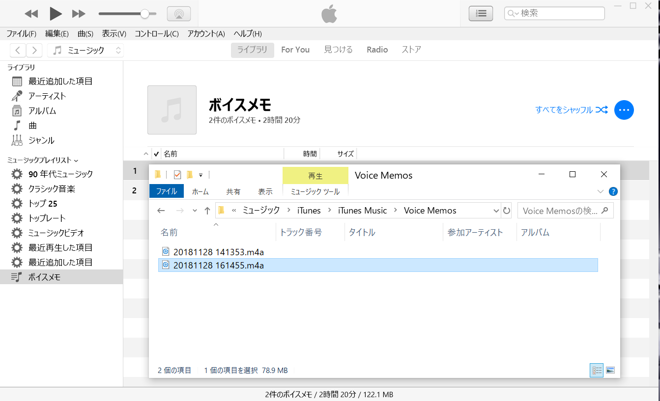The width and height of the screenshot is (660, 401).
Task: Click the 検索 search field in iTunes
Action: click(554, 13)
